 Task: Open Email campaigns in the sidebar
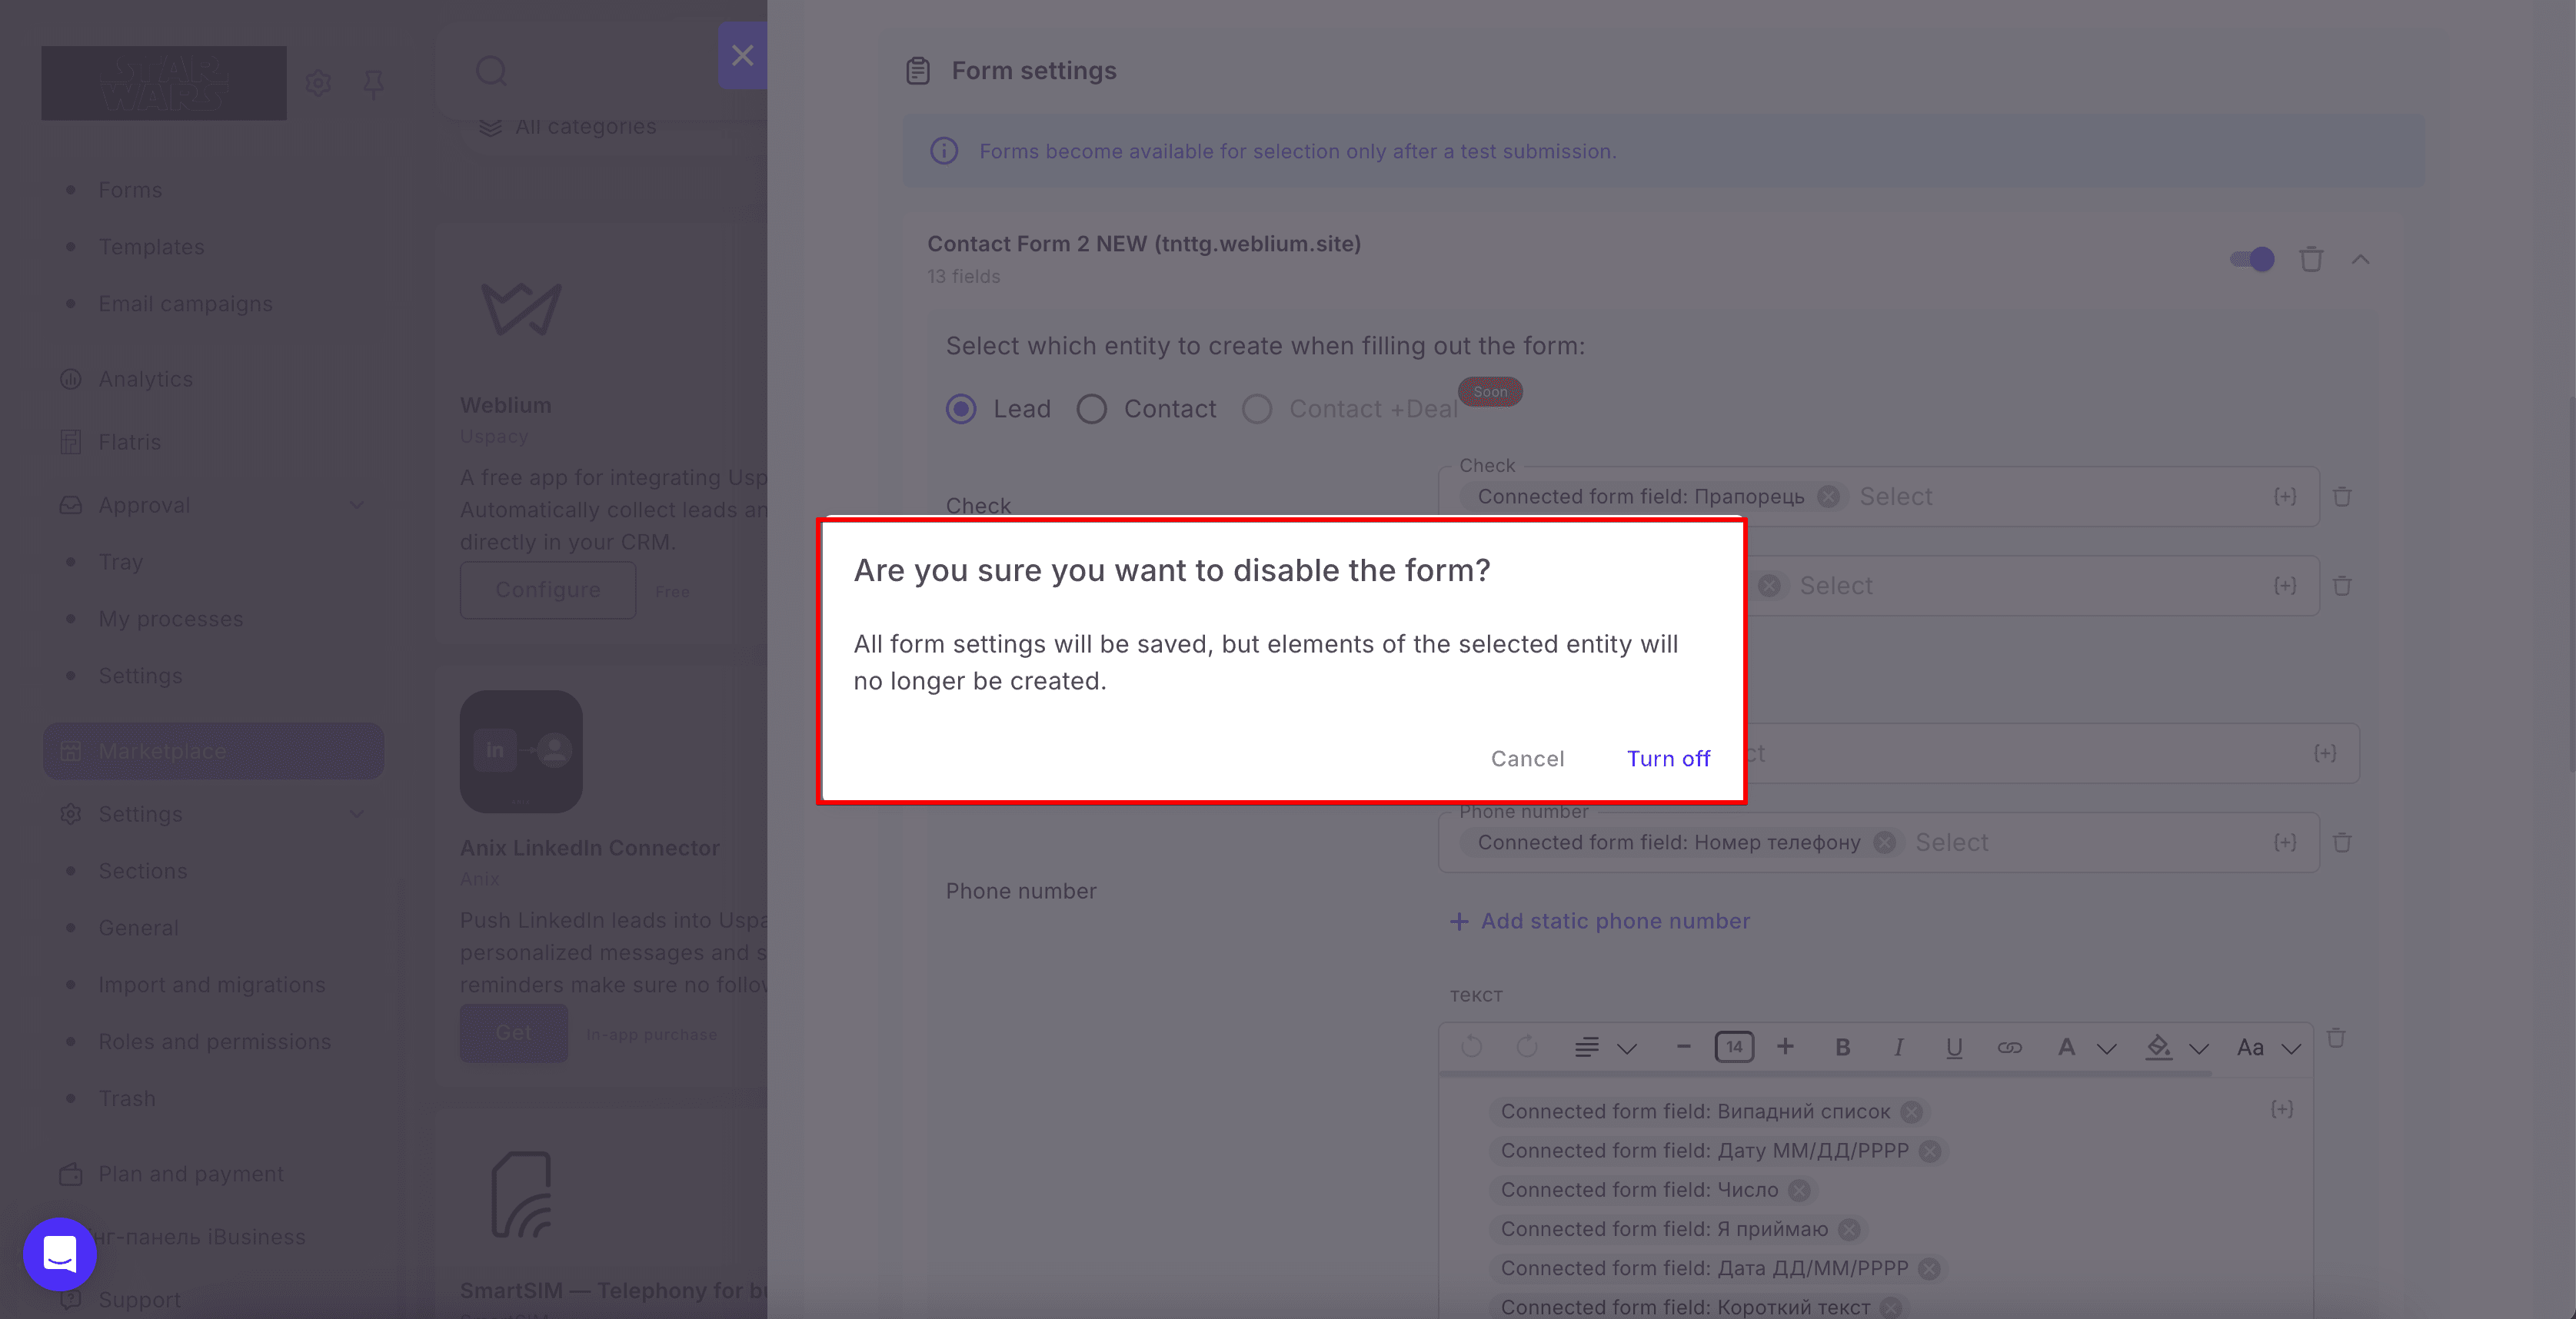tap(185, 304)
